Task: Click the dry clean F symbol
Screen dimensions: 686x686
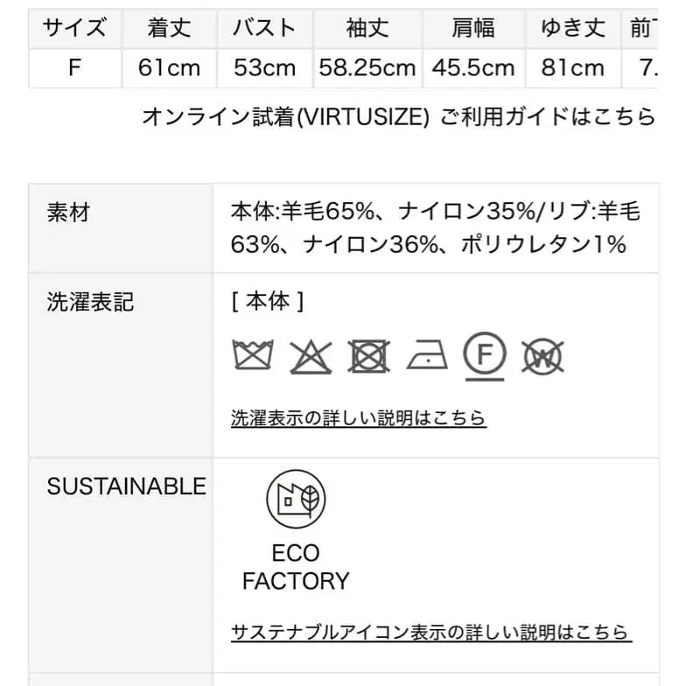Action: tap(485, 353)
